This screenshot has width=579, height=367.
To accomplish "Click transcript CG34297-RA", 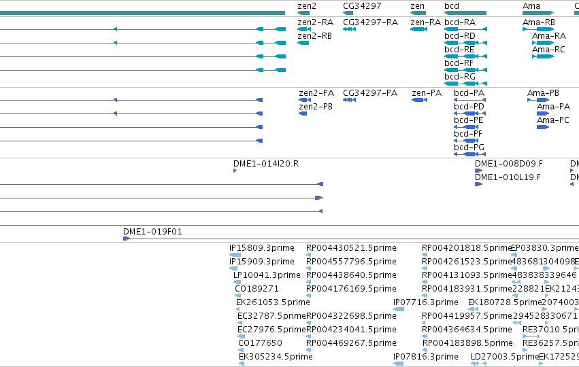I will (x=349, y=29).
